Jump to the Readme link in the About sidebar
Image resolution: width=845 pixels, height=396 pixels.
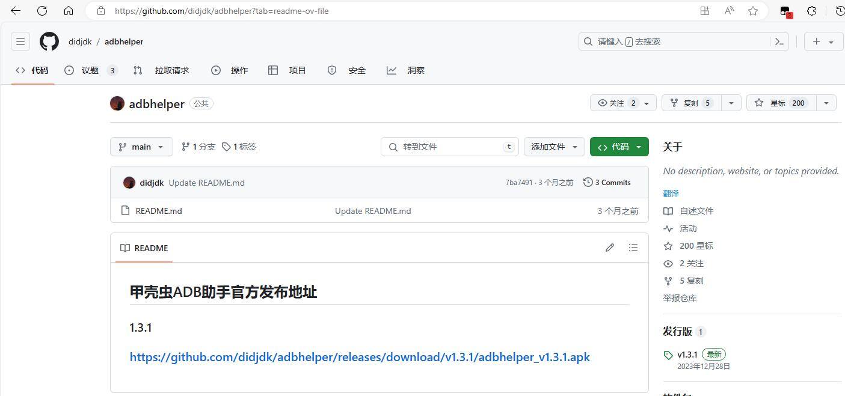(689, 211)
